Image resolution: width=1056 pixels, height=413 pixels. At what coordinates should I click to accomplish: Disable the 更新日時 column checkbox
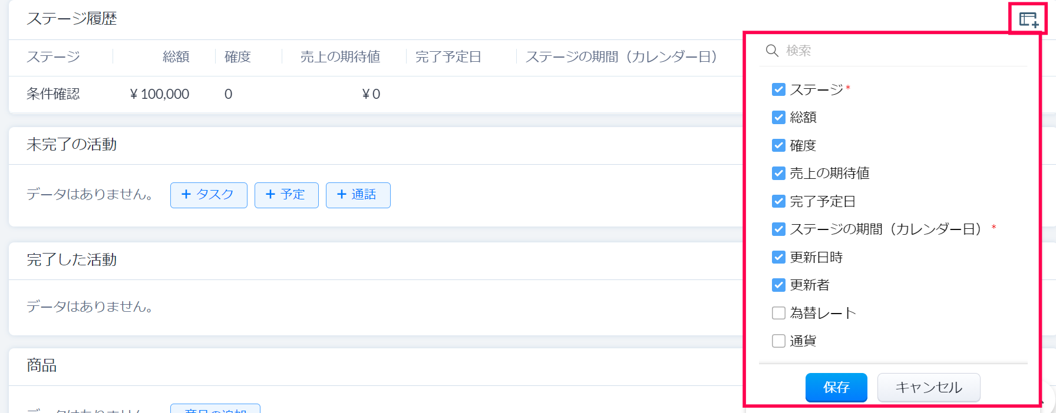(x=778, y=257)
